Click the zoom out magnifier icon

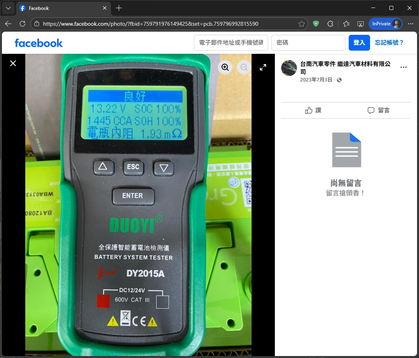pyautogui.click(x=244, y=67)
